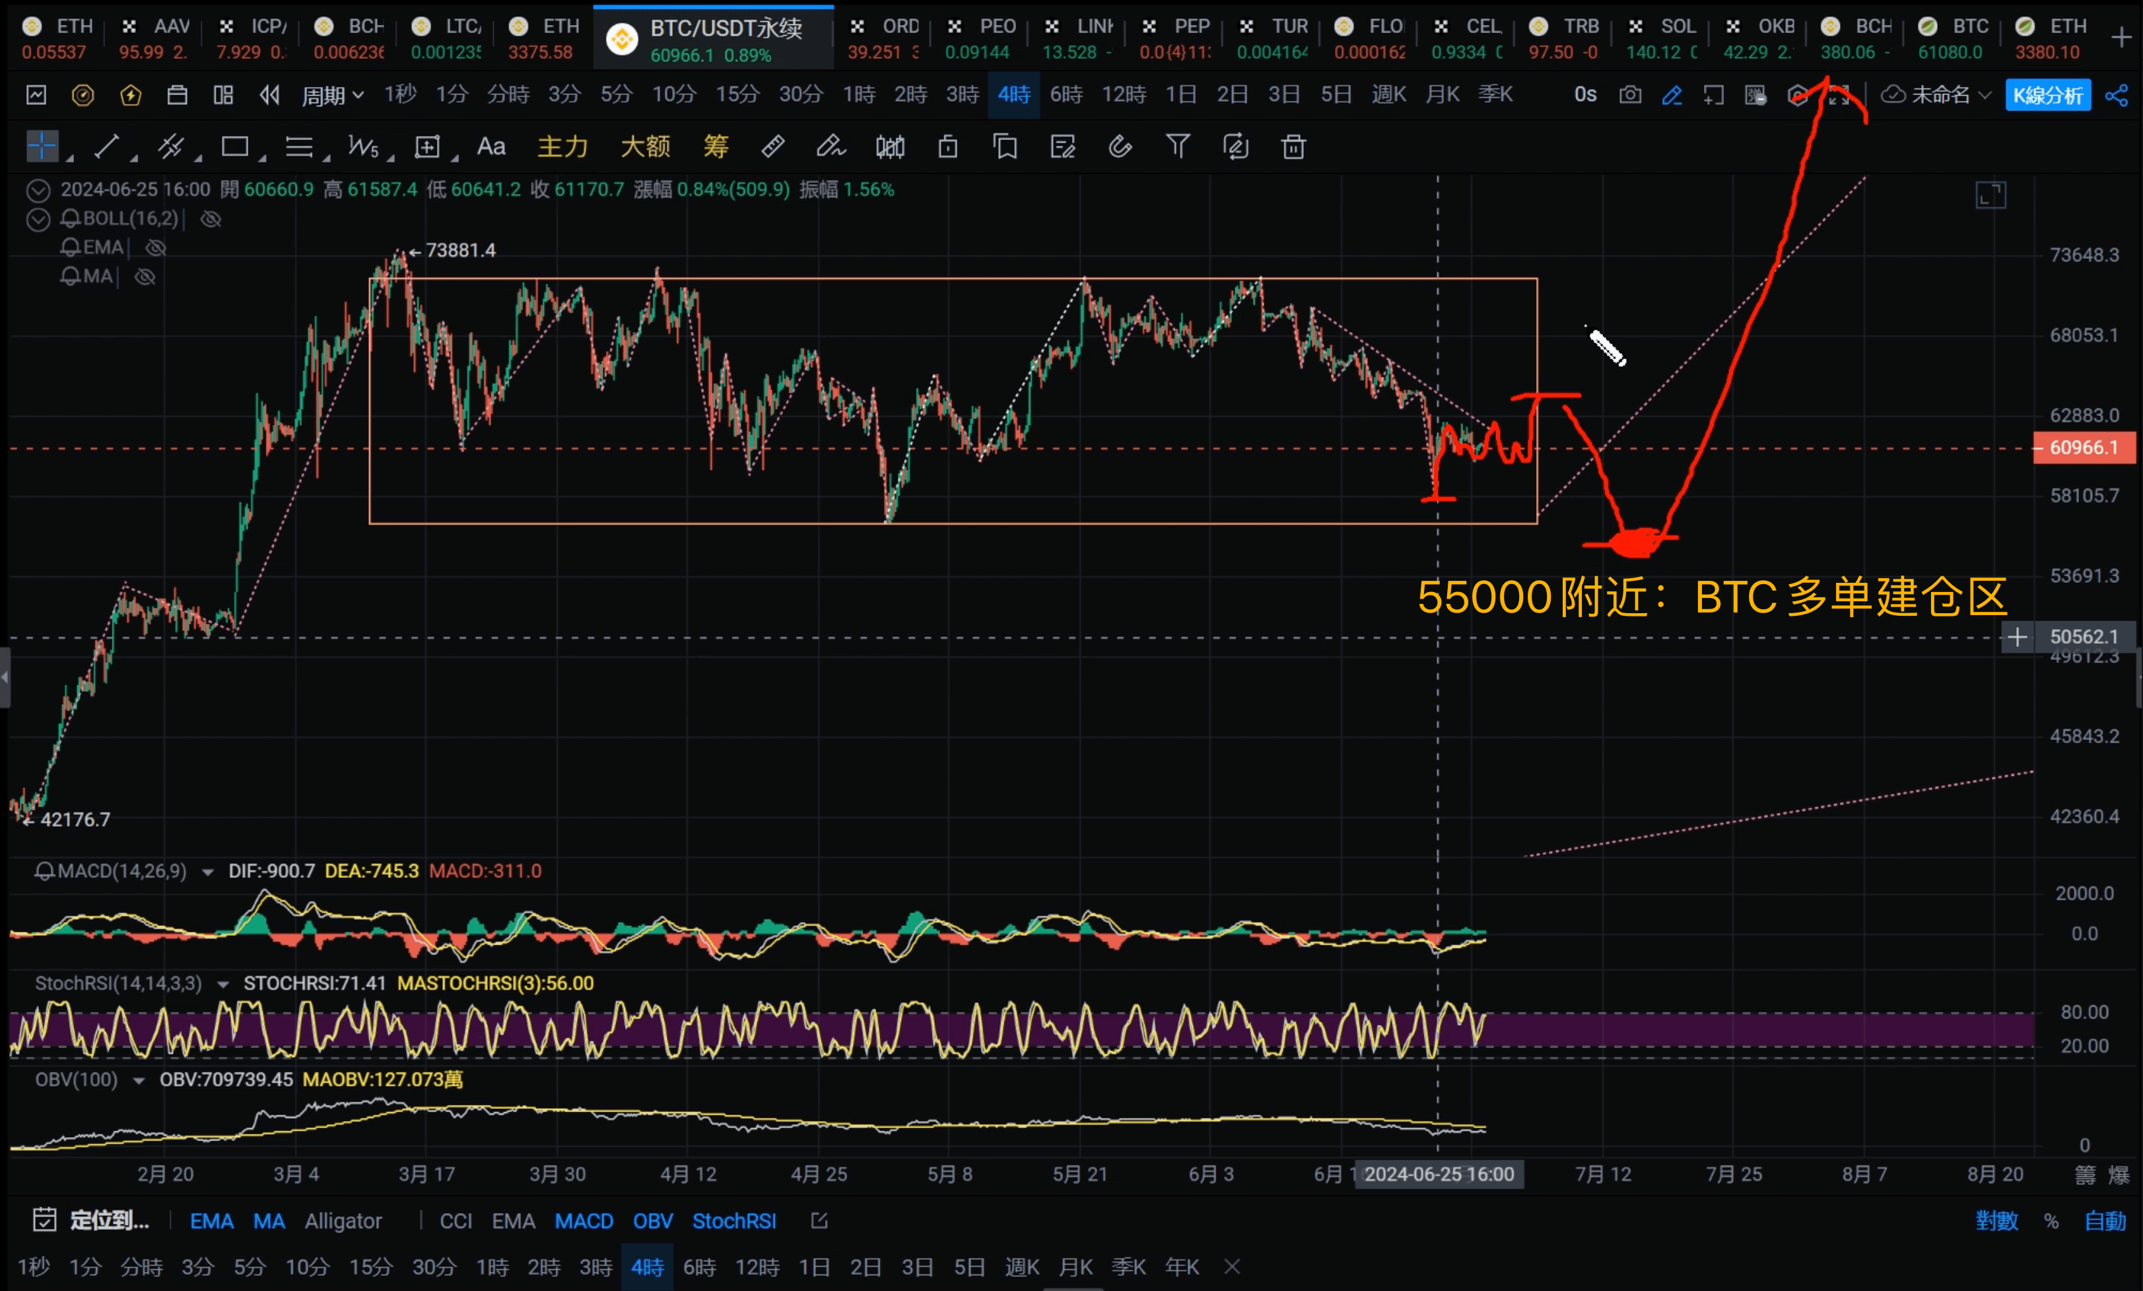Close the bottom timeframe bar with X
Viewport: 2143px width, 1291px height.
pos(1231,1267)
